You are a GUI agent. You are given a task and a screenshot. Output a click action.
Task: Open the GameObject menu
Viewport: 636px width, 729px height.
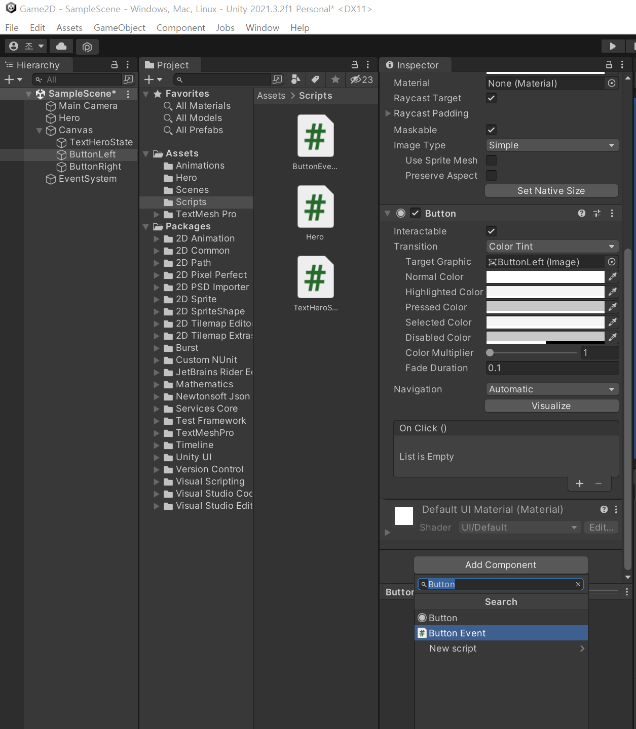pos(120,28)
